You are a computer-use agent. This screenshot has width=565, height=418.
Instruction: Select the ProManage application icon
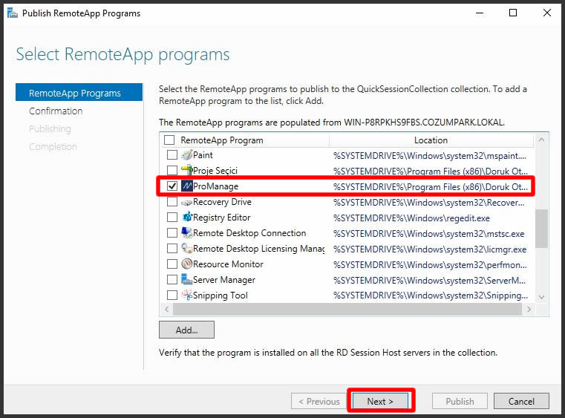(186, 186)
